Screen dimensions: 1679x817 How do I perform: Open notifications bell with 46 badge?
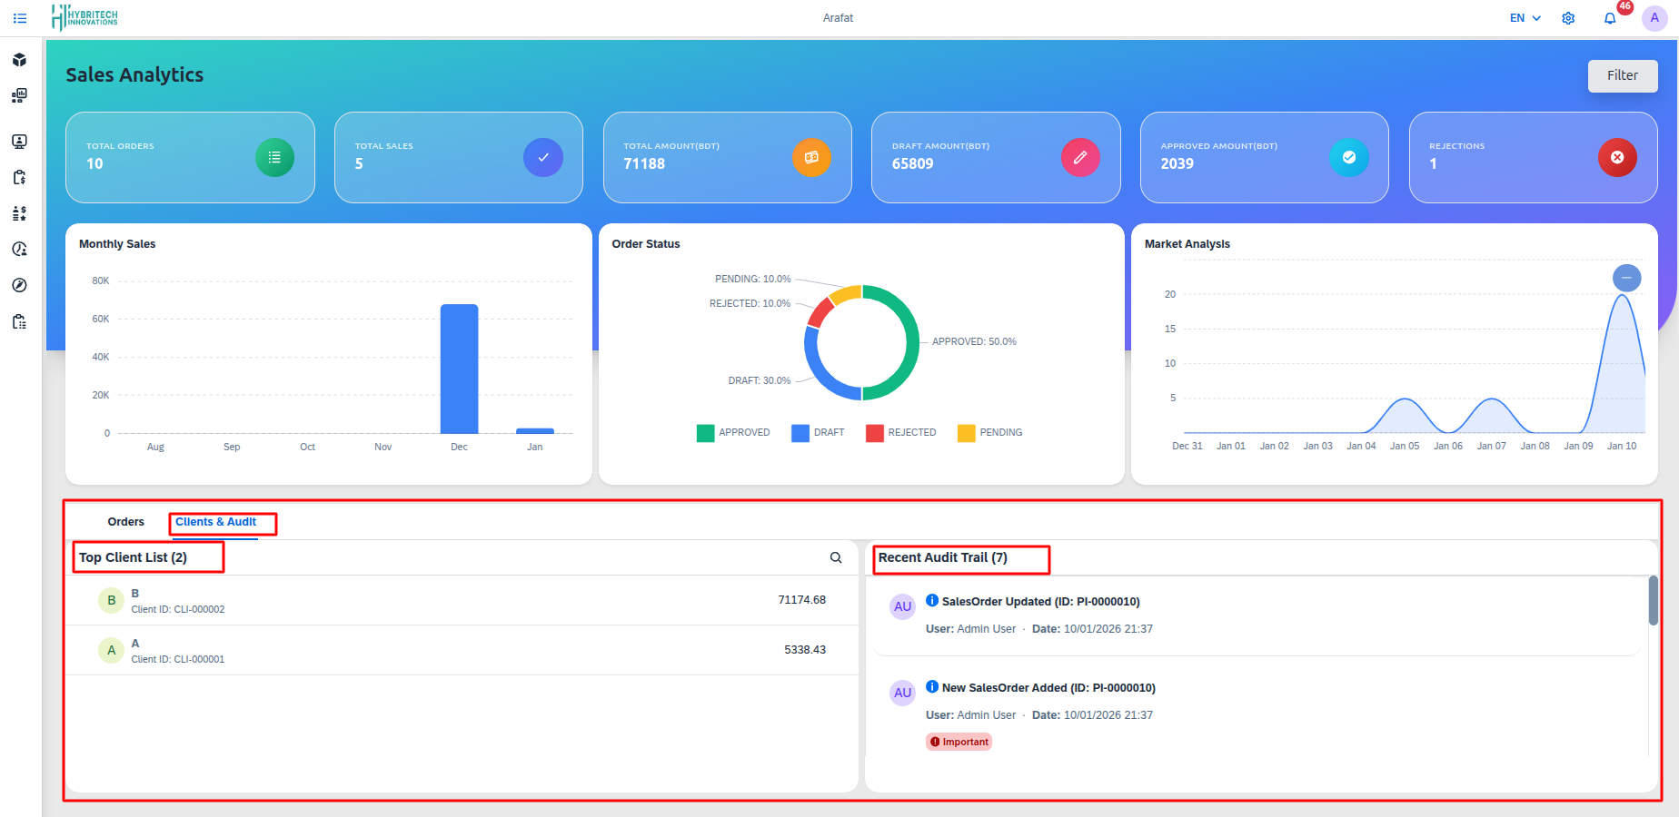(1610, 18)
